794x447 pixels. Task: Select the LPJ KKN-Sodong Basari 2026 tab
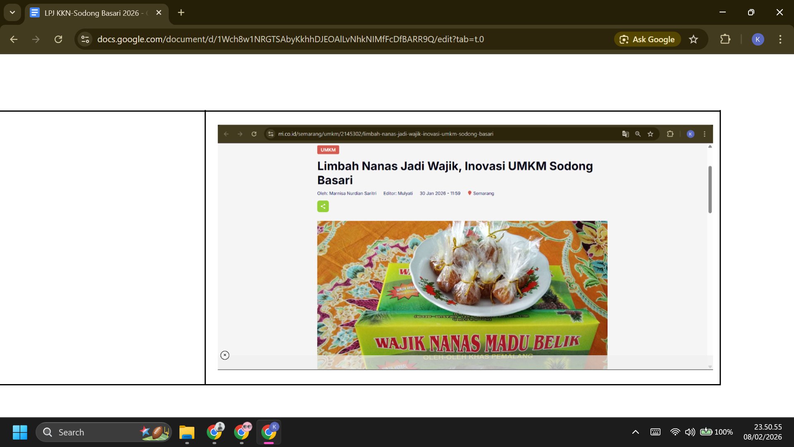pos(91,12)
